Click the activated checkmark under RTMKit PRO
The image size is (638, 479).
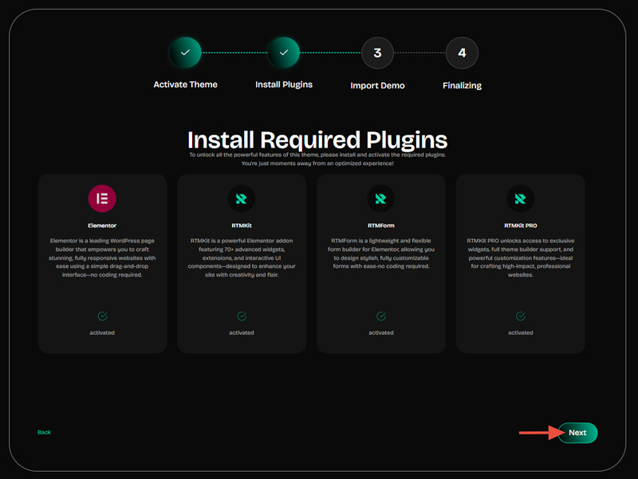click(x=521, y=316)
